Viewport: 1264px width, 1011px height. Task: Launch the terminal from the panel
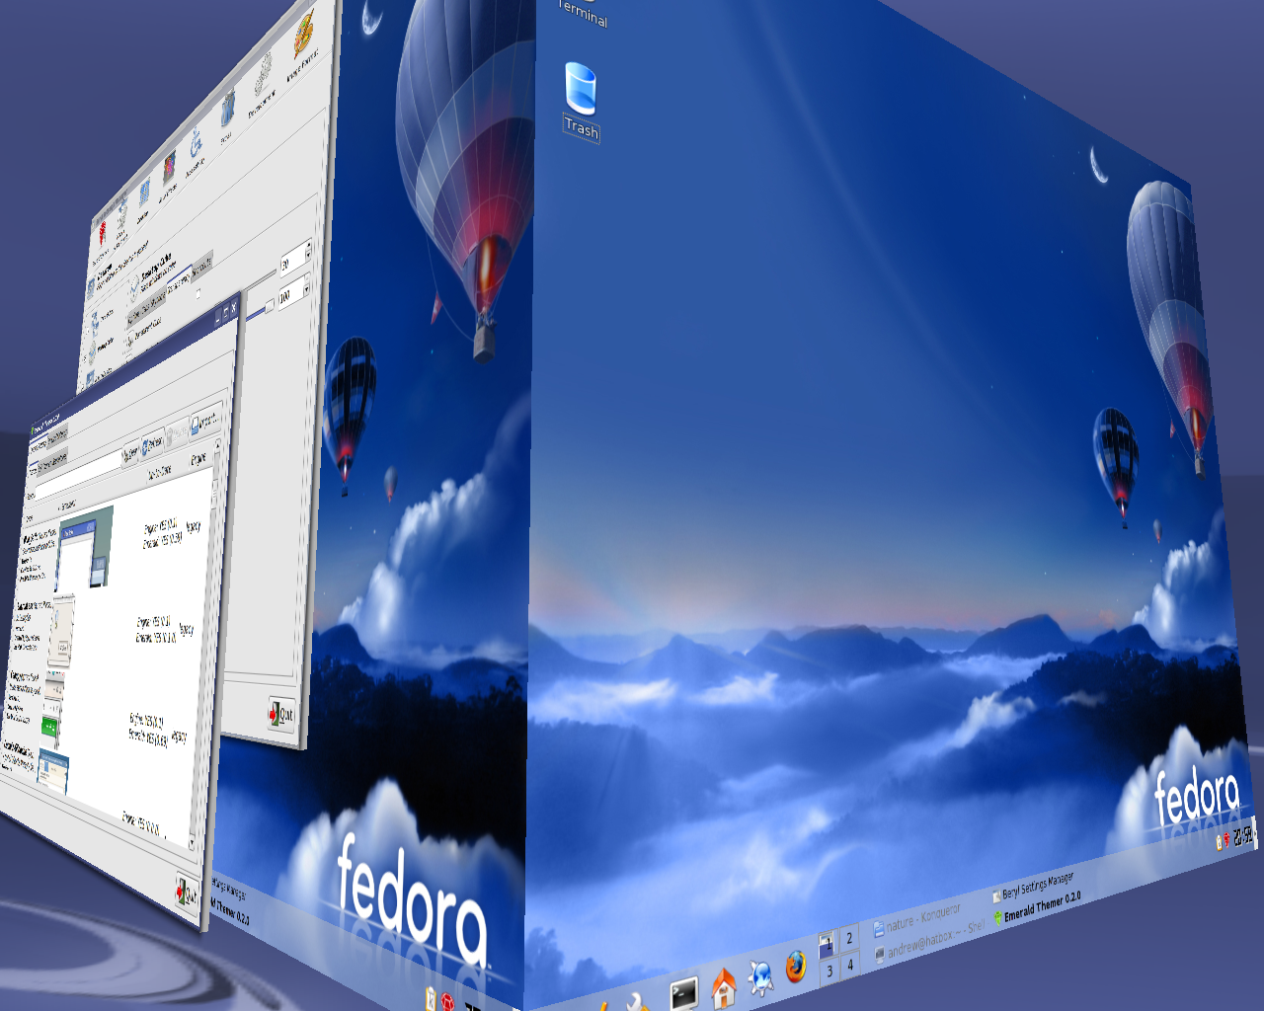pyautogui.click(x=683, y=993)
